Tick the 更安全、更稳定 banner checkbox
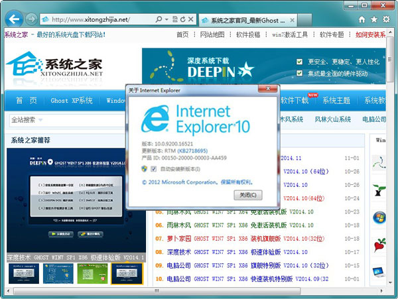This screenshot has height=299, width=398. point(300,62)
